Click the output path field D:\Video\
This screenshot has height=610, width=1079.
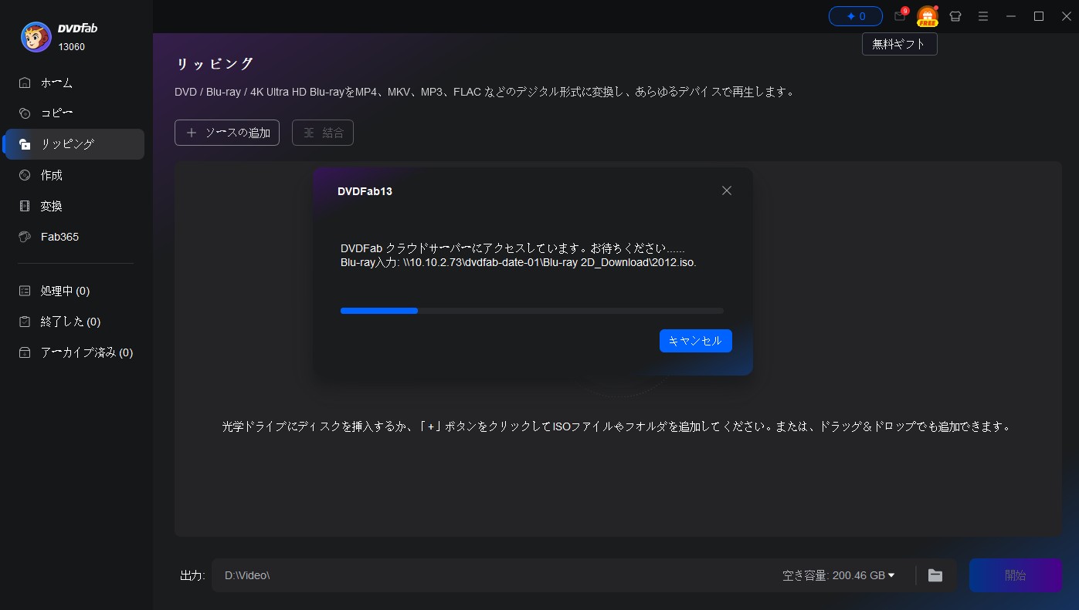[494, 575]
